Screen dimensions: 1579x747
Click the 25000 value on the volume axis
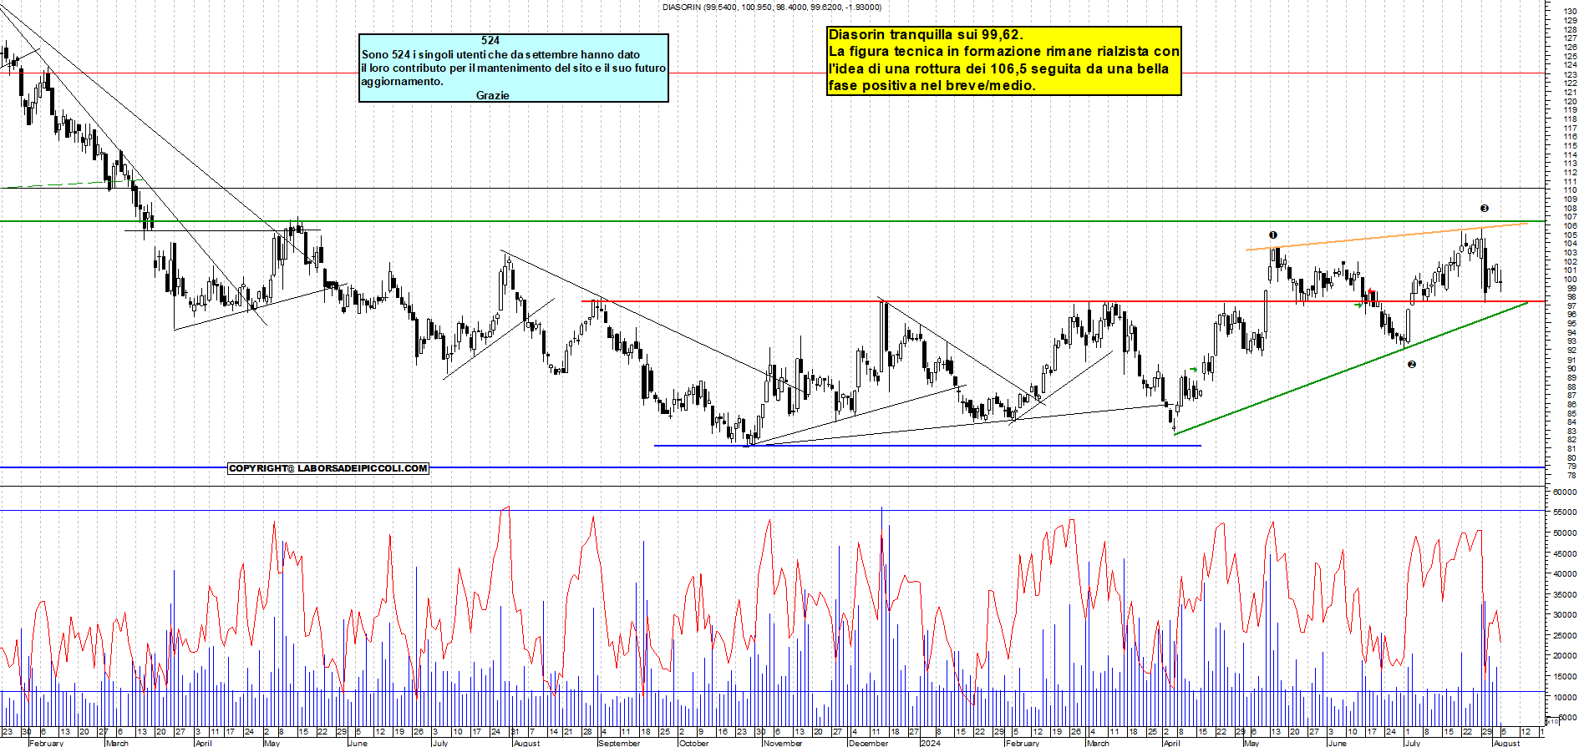1565,636
